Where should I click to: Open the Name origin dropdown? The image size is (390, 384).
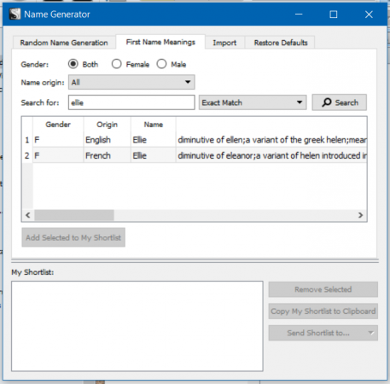(x=131, y=82)
